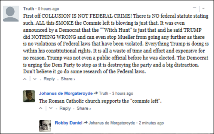This screenshot has height=134, width=214.
Task: Click Reply under Truth's comment
Action: (x=49, y=79)
